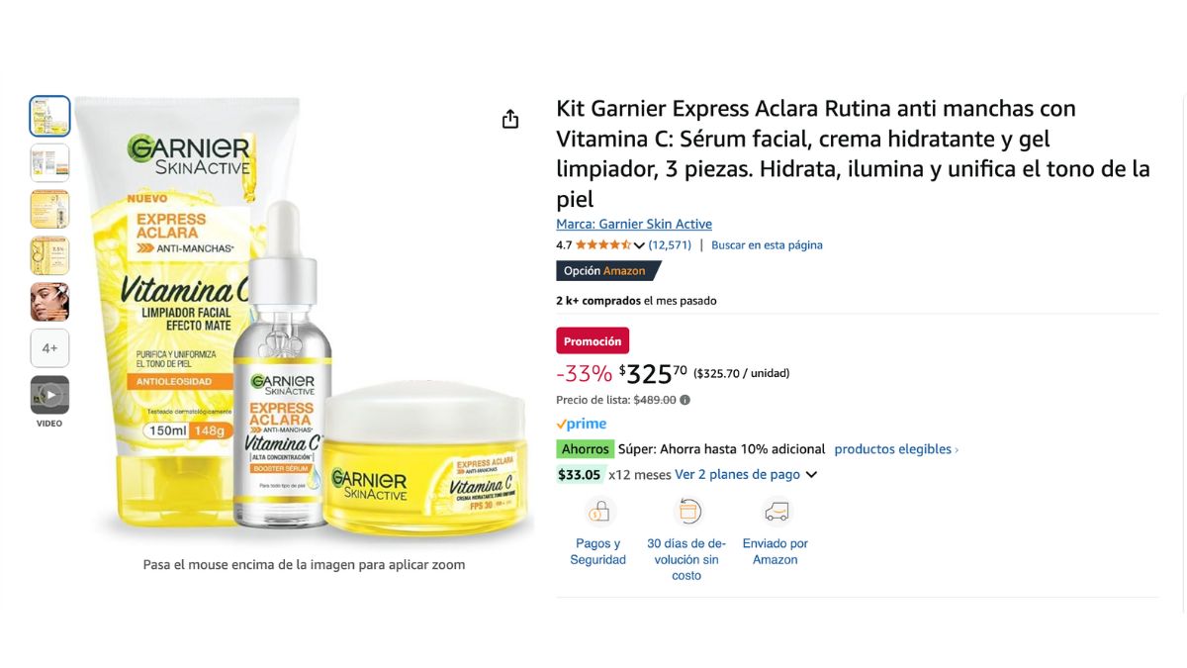Select the woman's face thumbnail
This screenshot has height=668, width=1187.
tap(49, 302)
